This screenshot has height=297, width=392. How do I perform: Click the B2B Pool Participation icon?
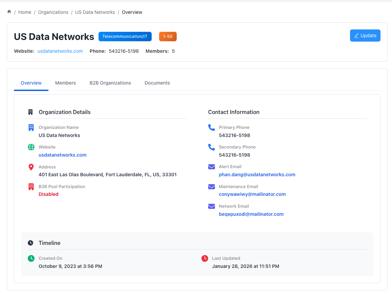(x=31, y=187)
